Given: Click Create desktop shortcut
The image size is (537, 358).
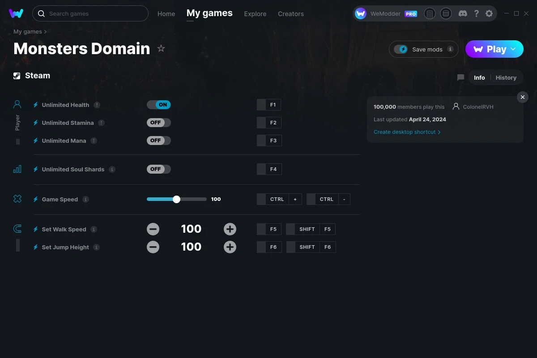Looking at the screenshot, I should coord(404,132).
